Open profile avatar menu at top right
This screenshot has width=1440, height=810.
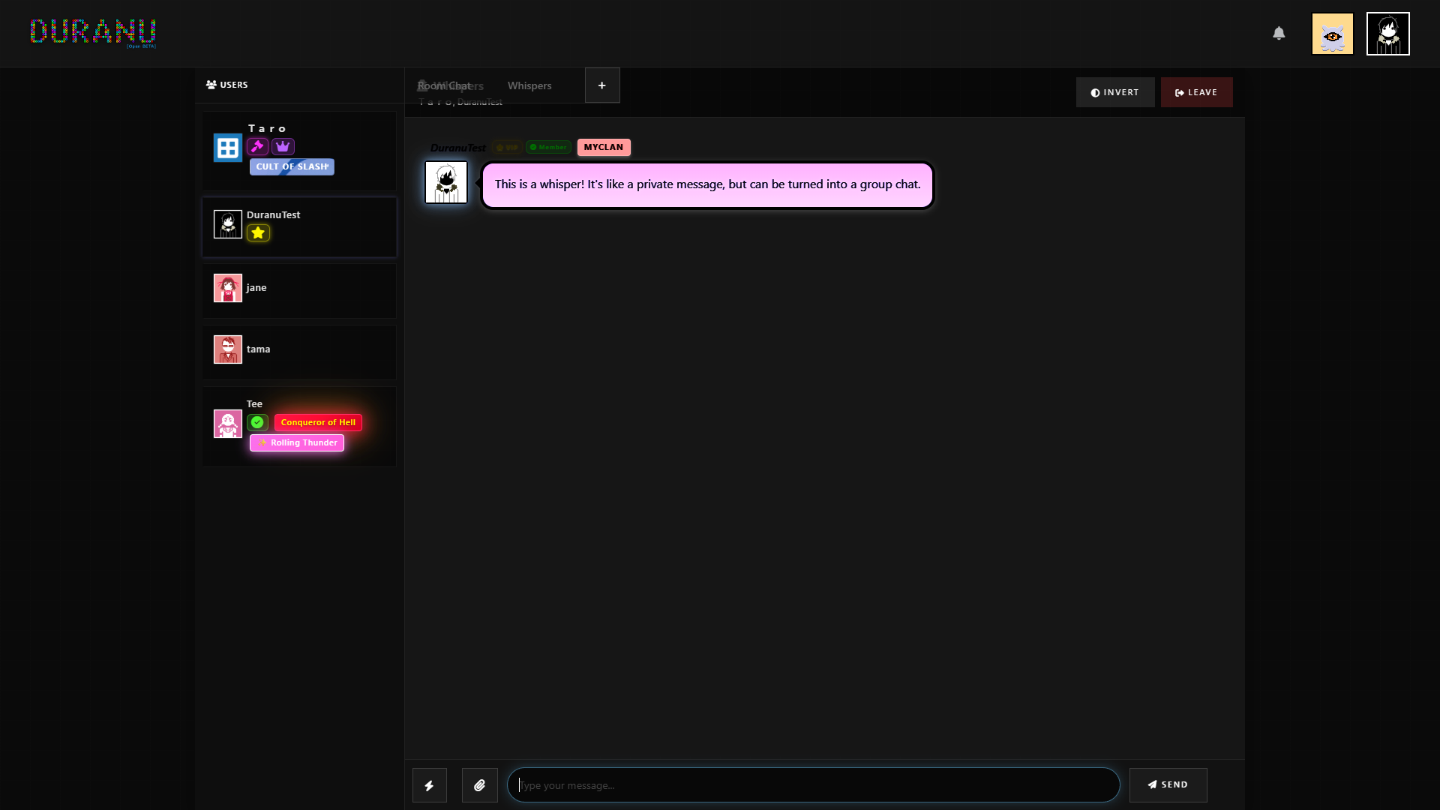click(1387, 34)
